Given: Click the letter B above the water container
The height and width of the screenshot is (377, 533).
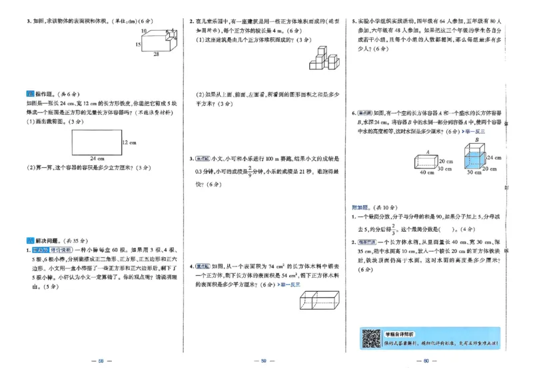Looking at the screenshot, I should [477, 140].
